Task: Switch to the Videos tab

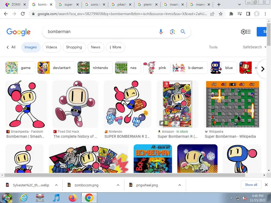Action: [51, 47]
